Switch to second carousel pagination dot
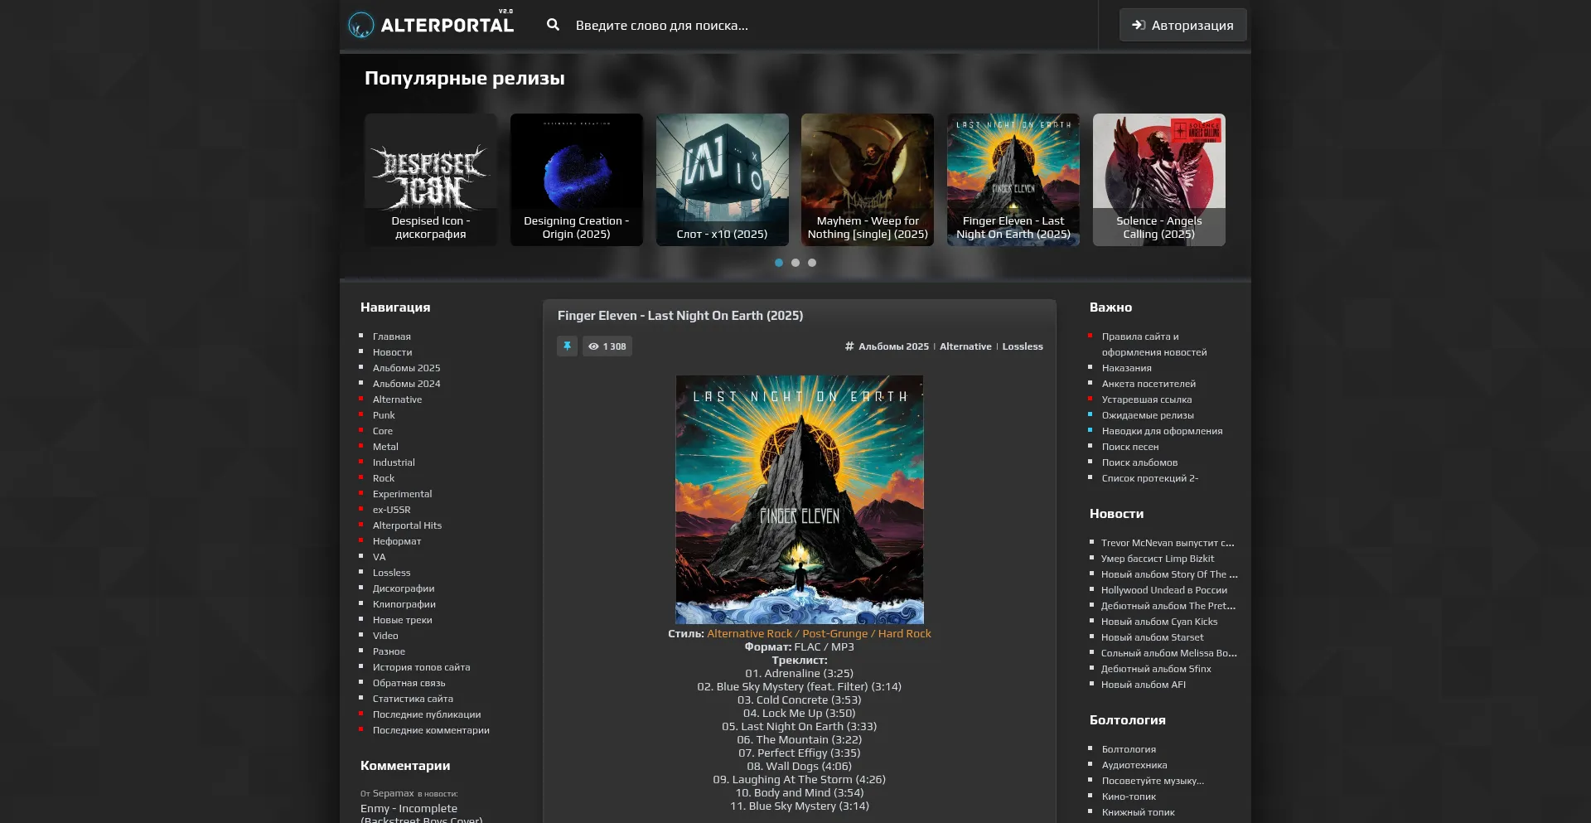Image resolution: width=1591 pixels, height=823 pixels. pos(795,263)
